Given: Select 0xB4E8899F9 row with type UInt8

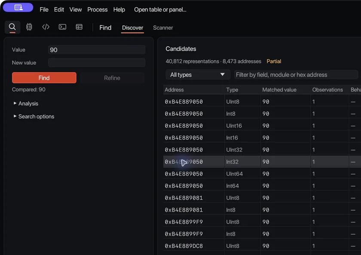Looking at the screenshot, I should 262,222.
